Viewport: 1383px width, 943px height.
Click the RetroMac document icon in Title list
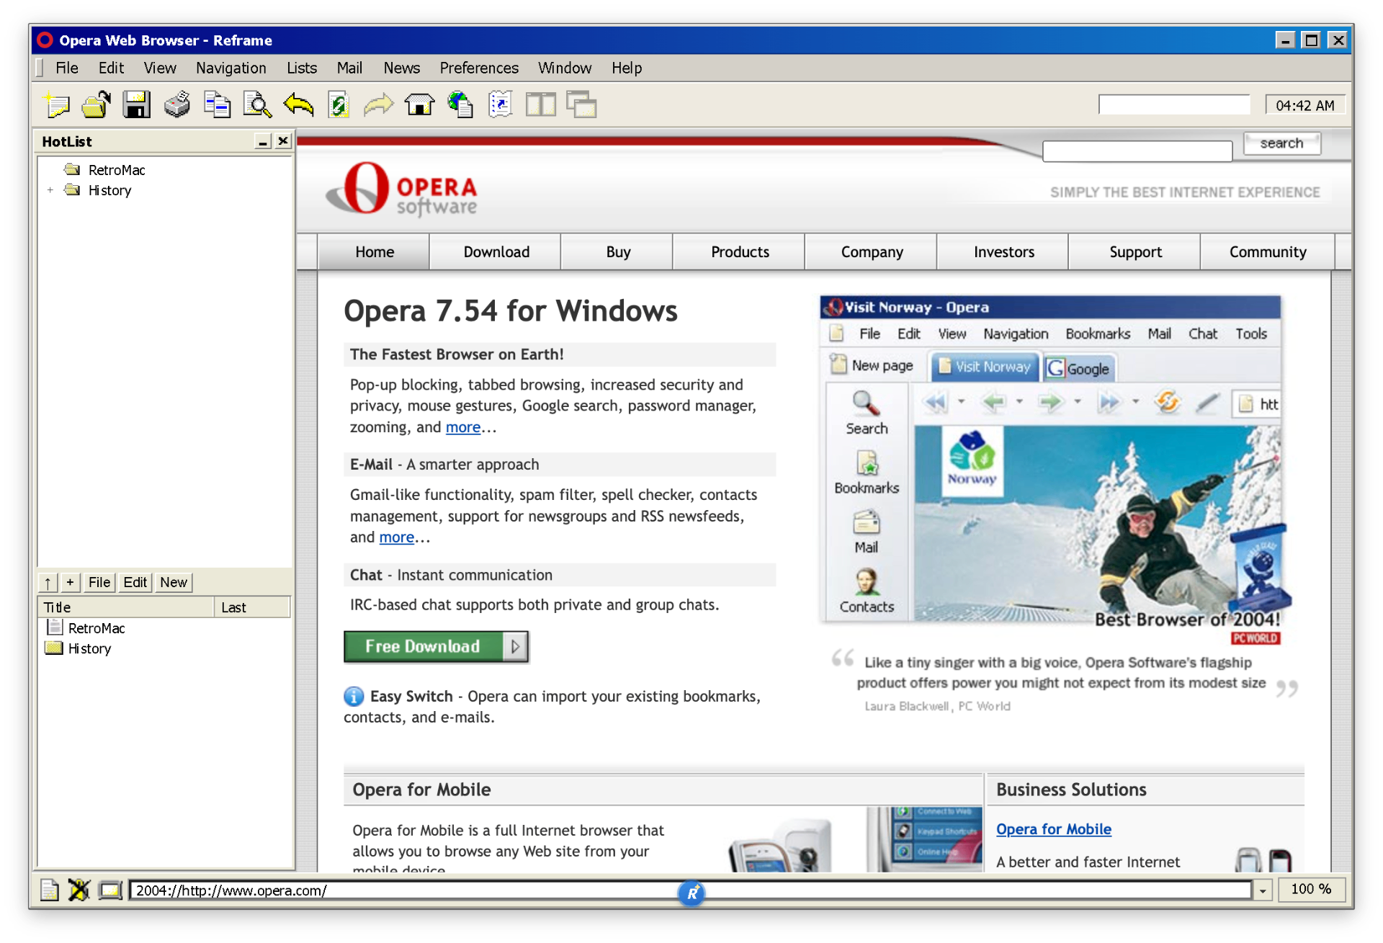click(55, 627)
